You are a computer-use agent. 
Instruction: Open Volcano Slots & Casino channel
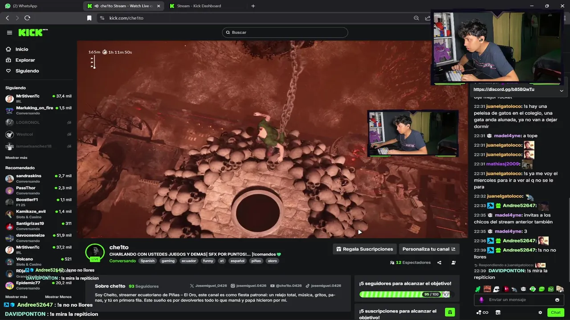38,261
